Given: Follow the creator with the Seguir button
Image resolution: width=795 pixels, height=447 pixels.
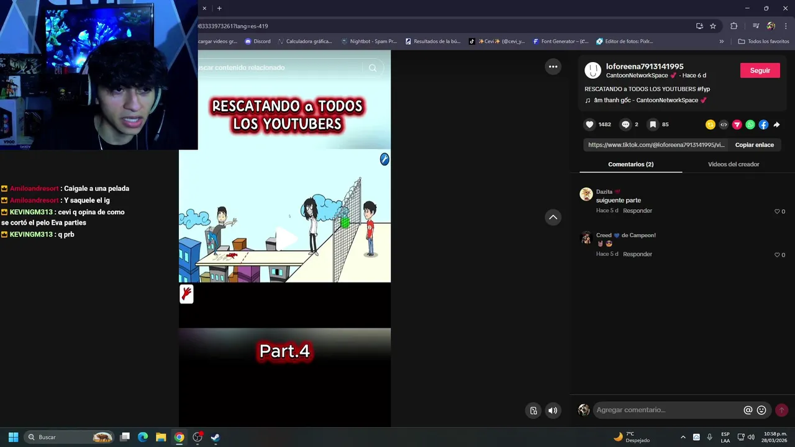Looking at the screenshot, I should [760, 71].
